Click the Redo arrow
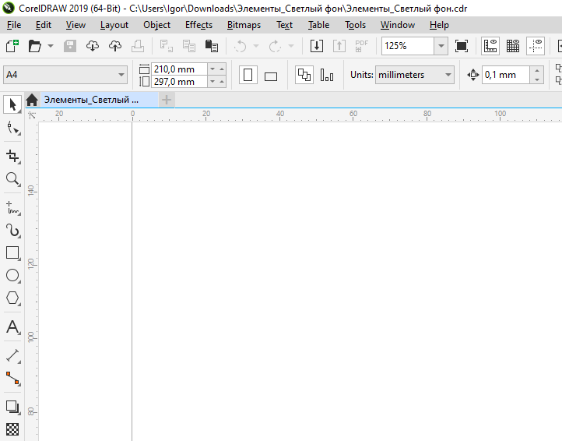 pos(276,46)
